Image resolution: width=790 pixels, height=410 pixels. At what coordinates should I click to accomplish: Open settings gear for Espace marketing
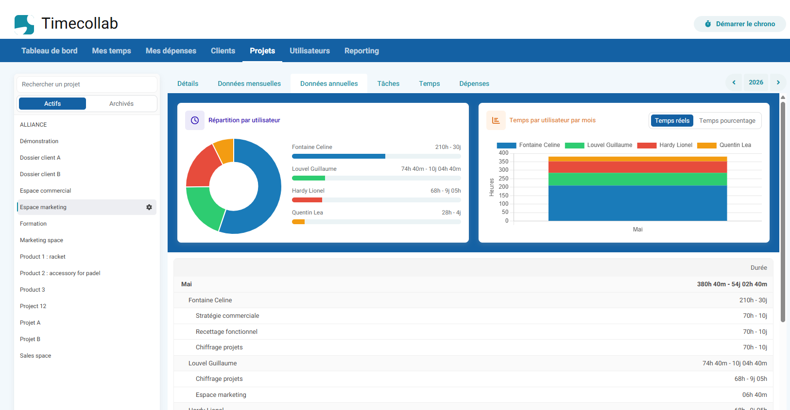tap(149, 207)
